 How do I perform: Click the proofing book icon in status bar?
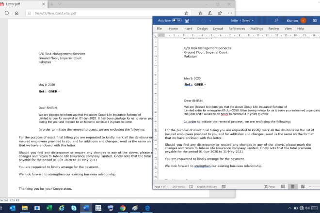(191, 187)
